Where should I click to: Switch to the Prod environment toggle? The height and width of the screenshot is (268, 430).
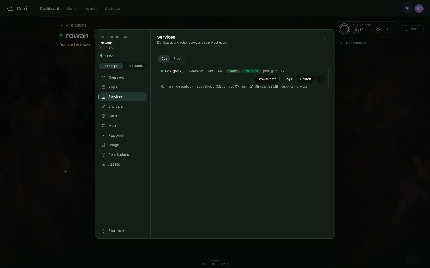(177, 59)
